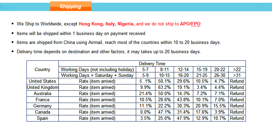The height and width of the screenshot is (127, 272).
Task: Select the Refund cell in Germany row
Action: 237,106
